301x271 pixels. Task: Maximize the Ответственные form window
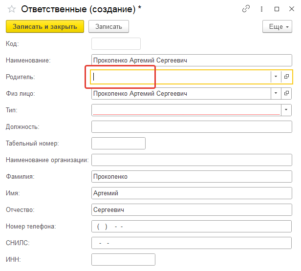pyautogui.click(x=277, y=9)
